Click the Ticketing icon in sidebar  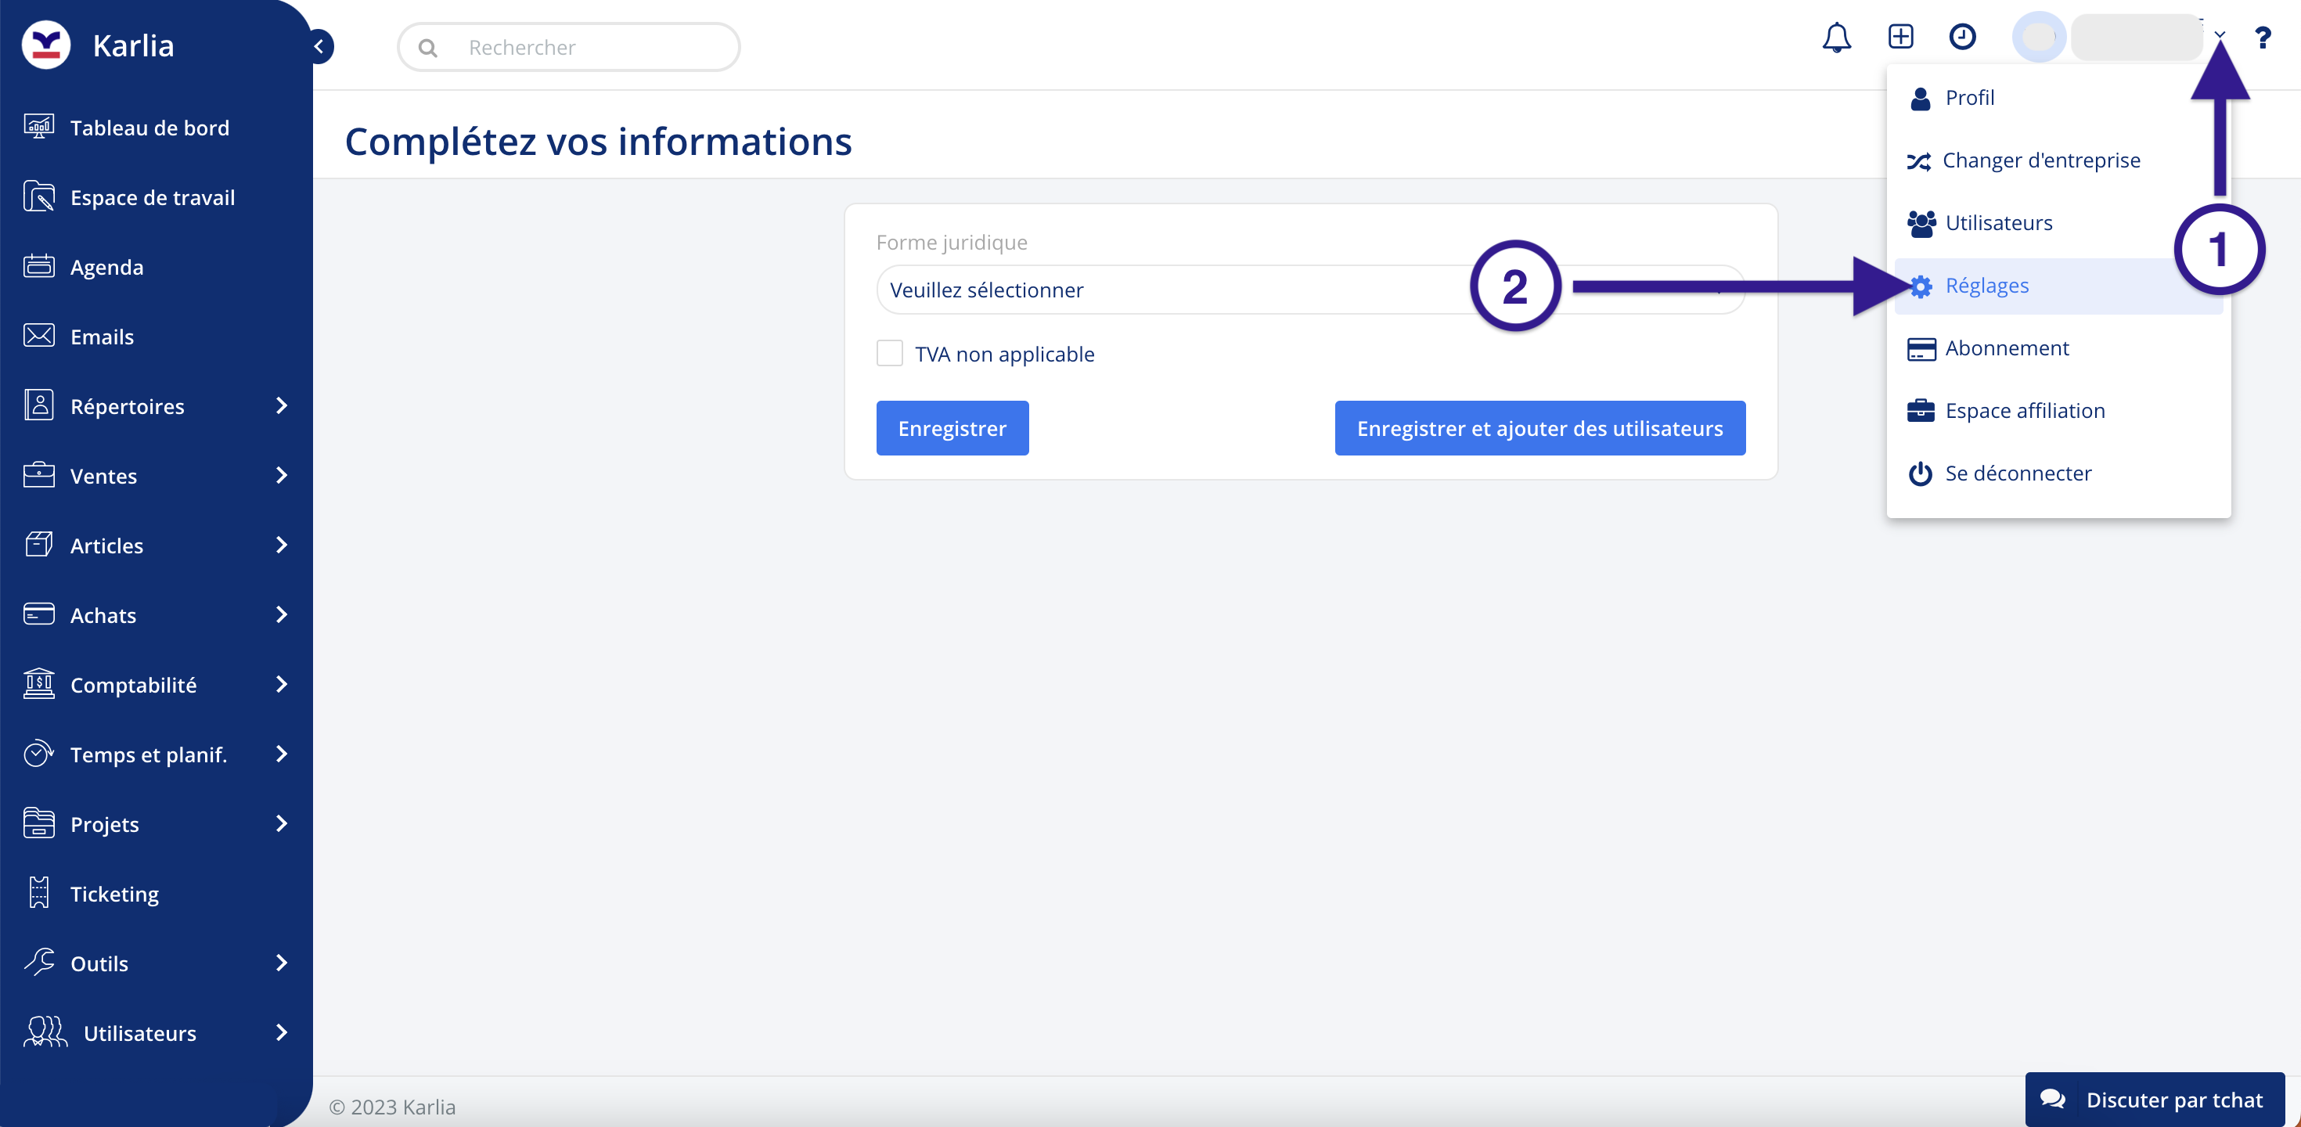[x=38, y=893]
